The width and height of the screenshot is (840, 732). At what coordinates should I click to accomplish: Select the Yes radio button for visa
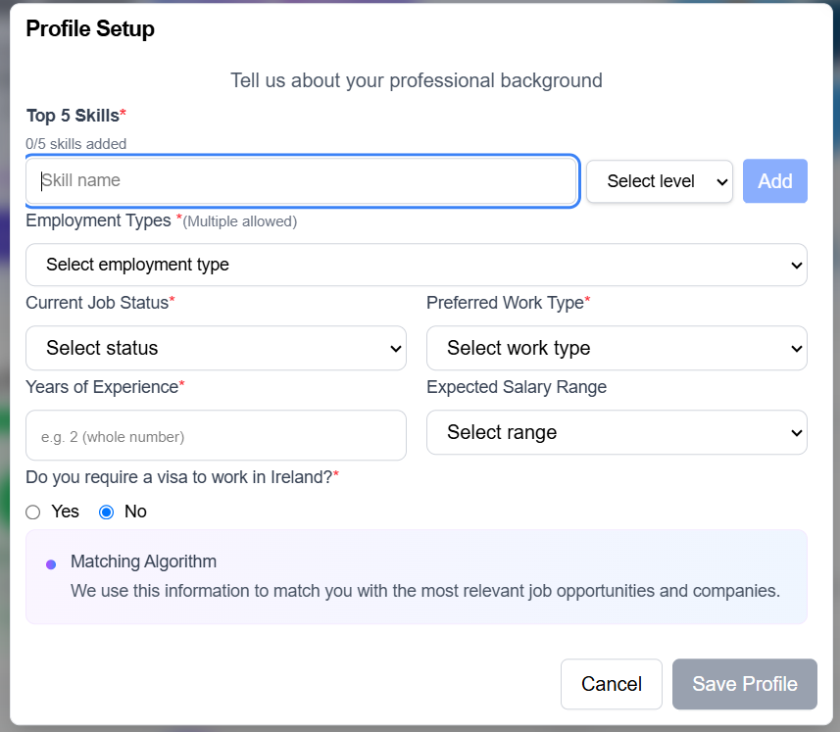coord(33,512)
